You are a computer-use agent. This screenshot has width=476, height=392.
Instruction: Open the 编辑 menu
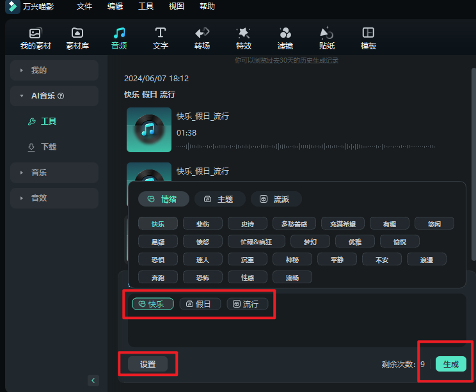point(115,6)
